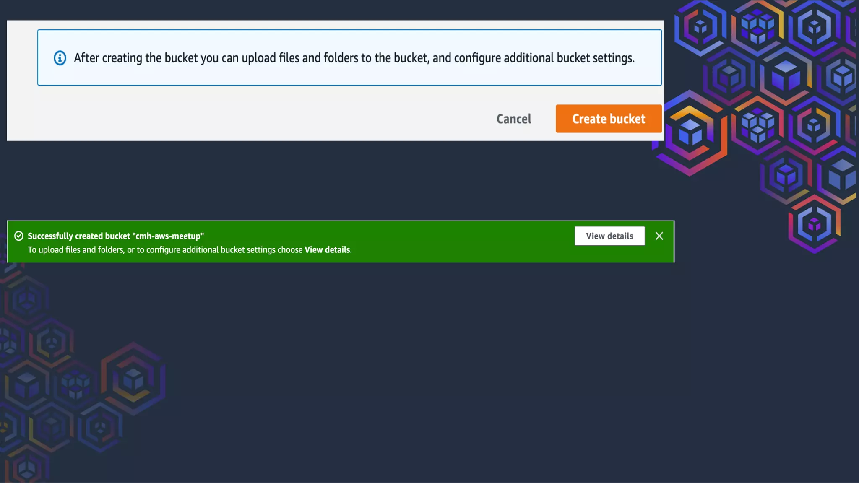Click bold View details text in banner message
Image resolution: width=859 pixels, height=483 pixels.
[327, 250]
